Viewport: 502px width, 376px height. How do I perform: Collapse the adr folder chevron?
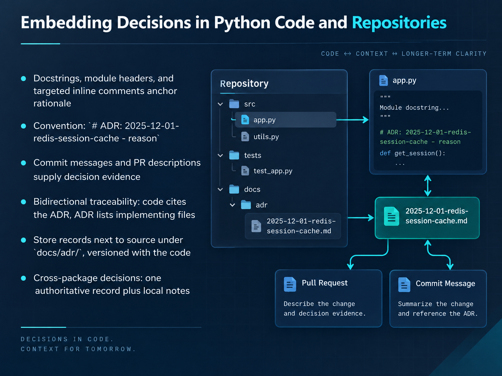pos(232,205)
